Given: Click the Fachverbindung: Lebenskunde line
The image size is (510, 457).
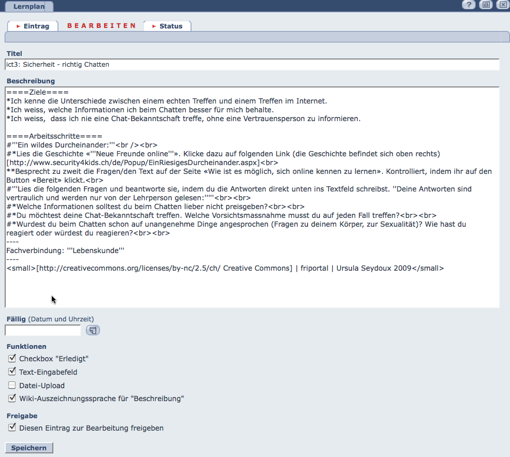Looking at the screenshot, I should click(65, 250).
